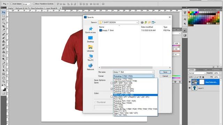The width and height of the screenshot is (223, 125).
Task: Open Paragraph panel from collapsed dock
Action: (x=185, y=24)
